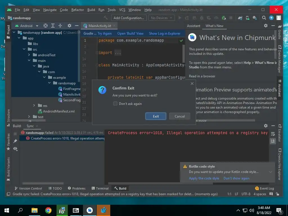Screen dimensions: 288x216
Task: Click the Make Project hammer icon
Action: [x=106, y=18]
